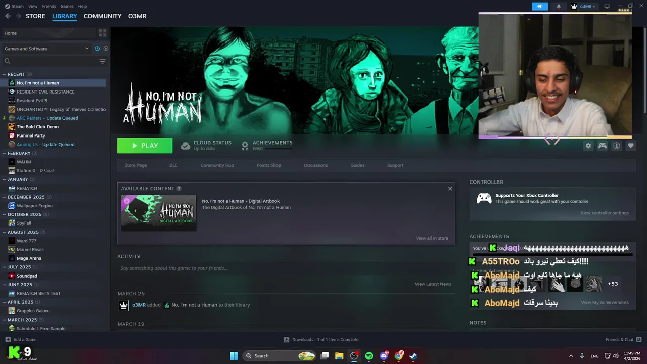Select RESIDENT EVIL RESISTANCE in library
This screenshot has width=647, height=364.
pyautogui.click(x=45, y=92)
